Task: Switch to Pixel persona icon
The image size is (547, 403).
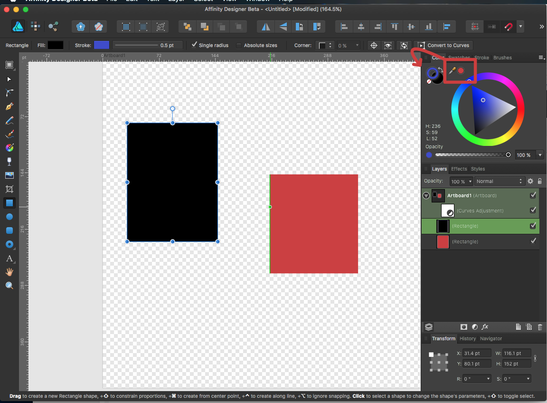Action: point(36,26)
